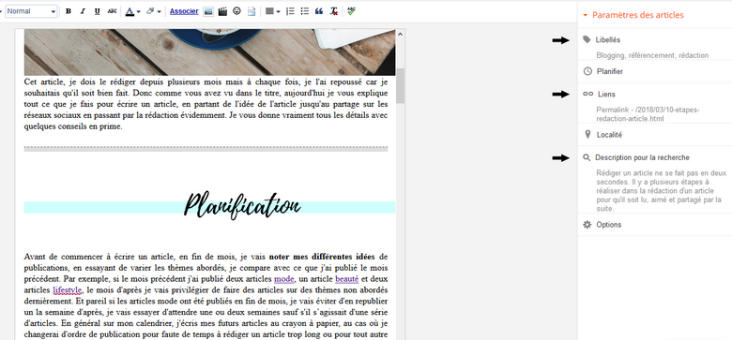Apply a bulleted list
This screenshot has width=732, height=340.
click(305, 11)
